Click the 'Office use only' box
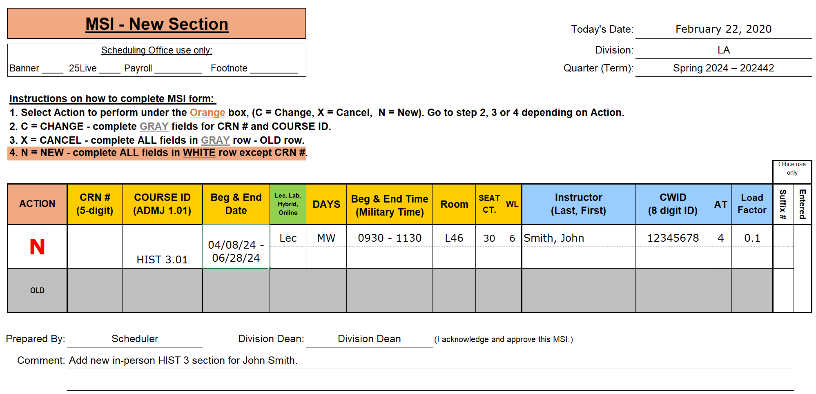The image size is (816, 394). click(x=792, y=171)
